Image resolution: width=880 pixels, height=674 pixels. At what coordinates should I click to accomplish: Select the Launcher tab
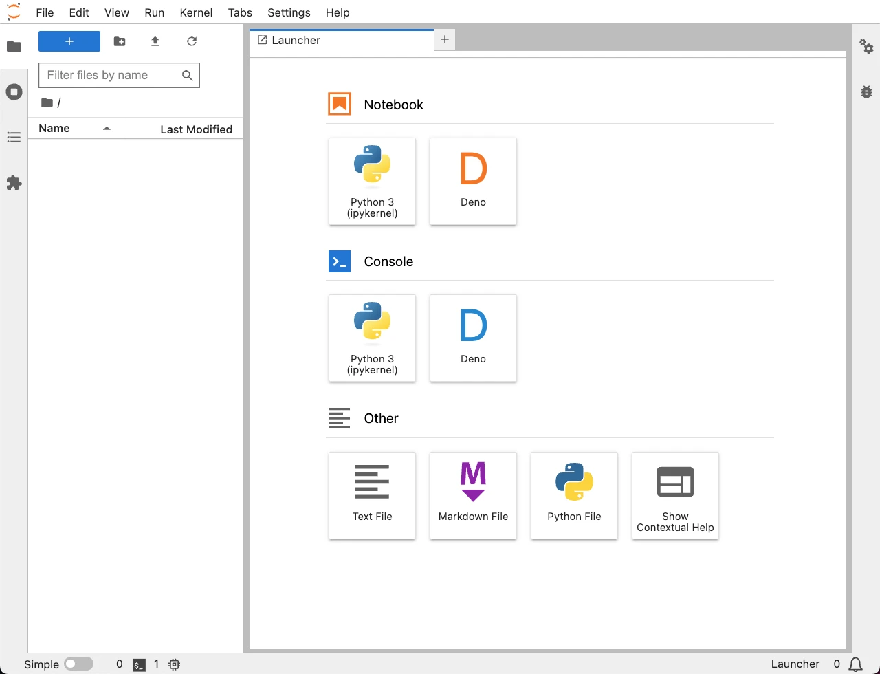coord(342,40)
